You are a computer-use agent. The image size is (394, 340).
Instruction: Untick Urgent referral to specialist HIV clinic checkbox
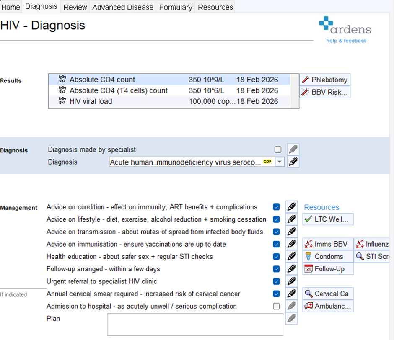click(x=276, y=281)
